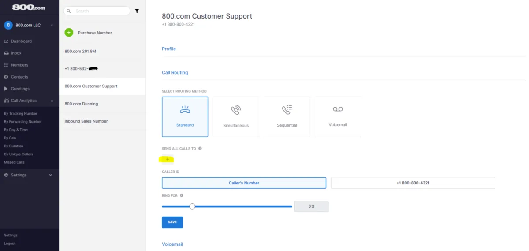Click the info icon beside Send All Calls To
Viewport: 529px width, 251px height.
tap(200, 149)
